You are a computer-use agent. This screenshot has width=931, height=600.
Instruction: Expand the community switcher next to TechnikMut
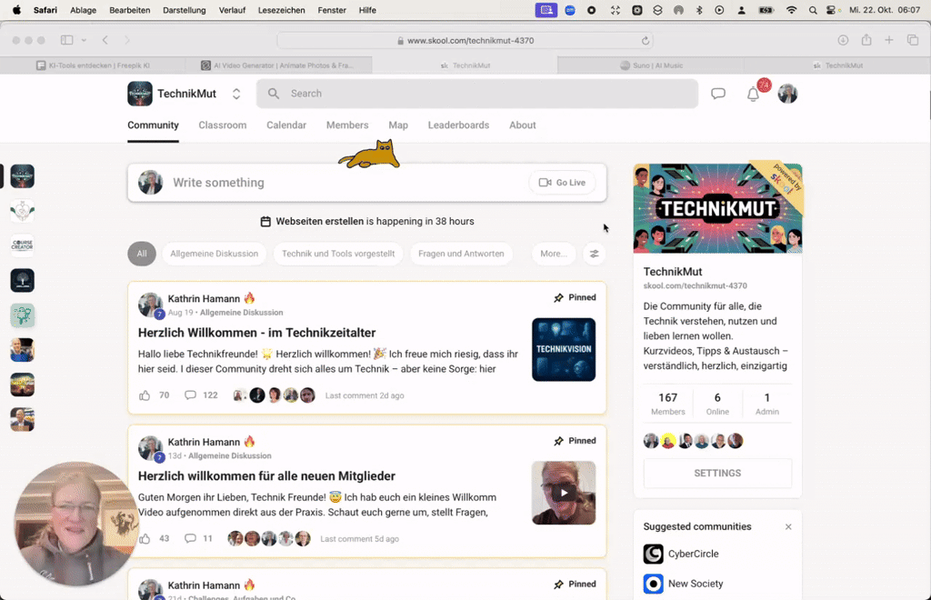pyautogui.click(x=235, y=93)
